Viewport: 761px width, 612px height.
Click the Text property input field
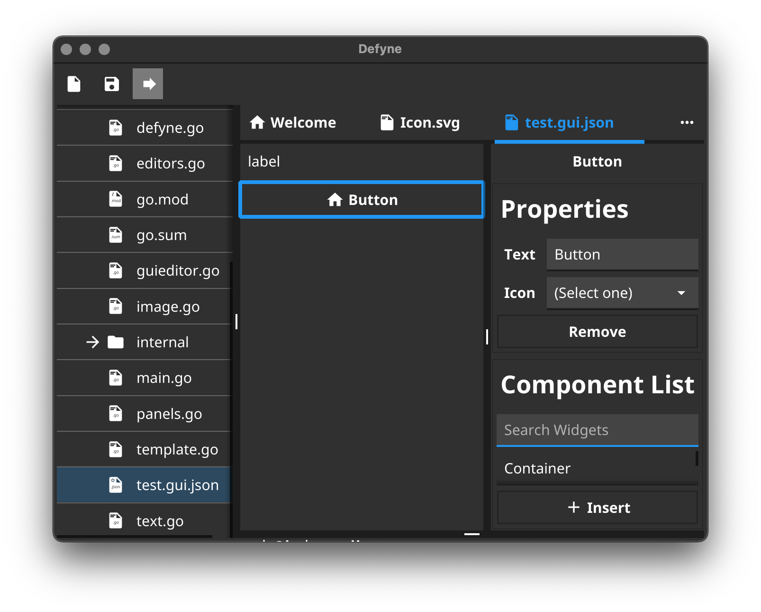622,255
